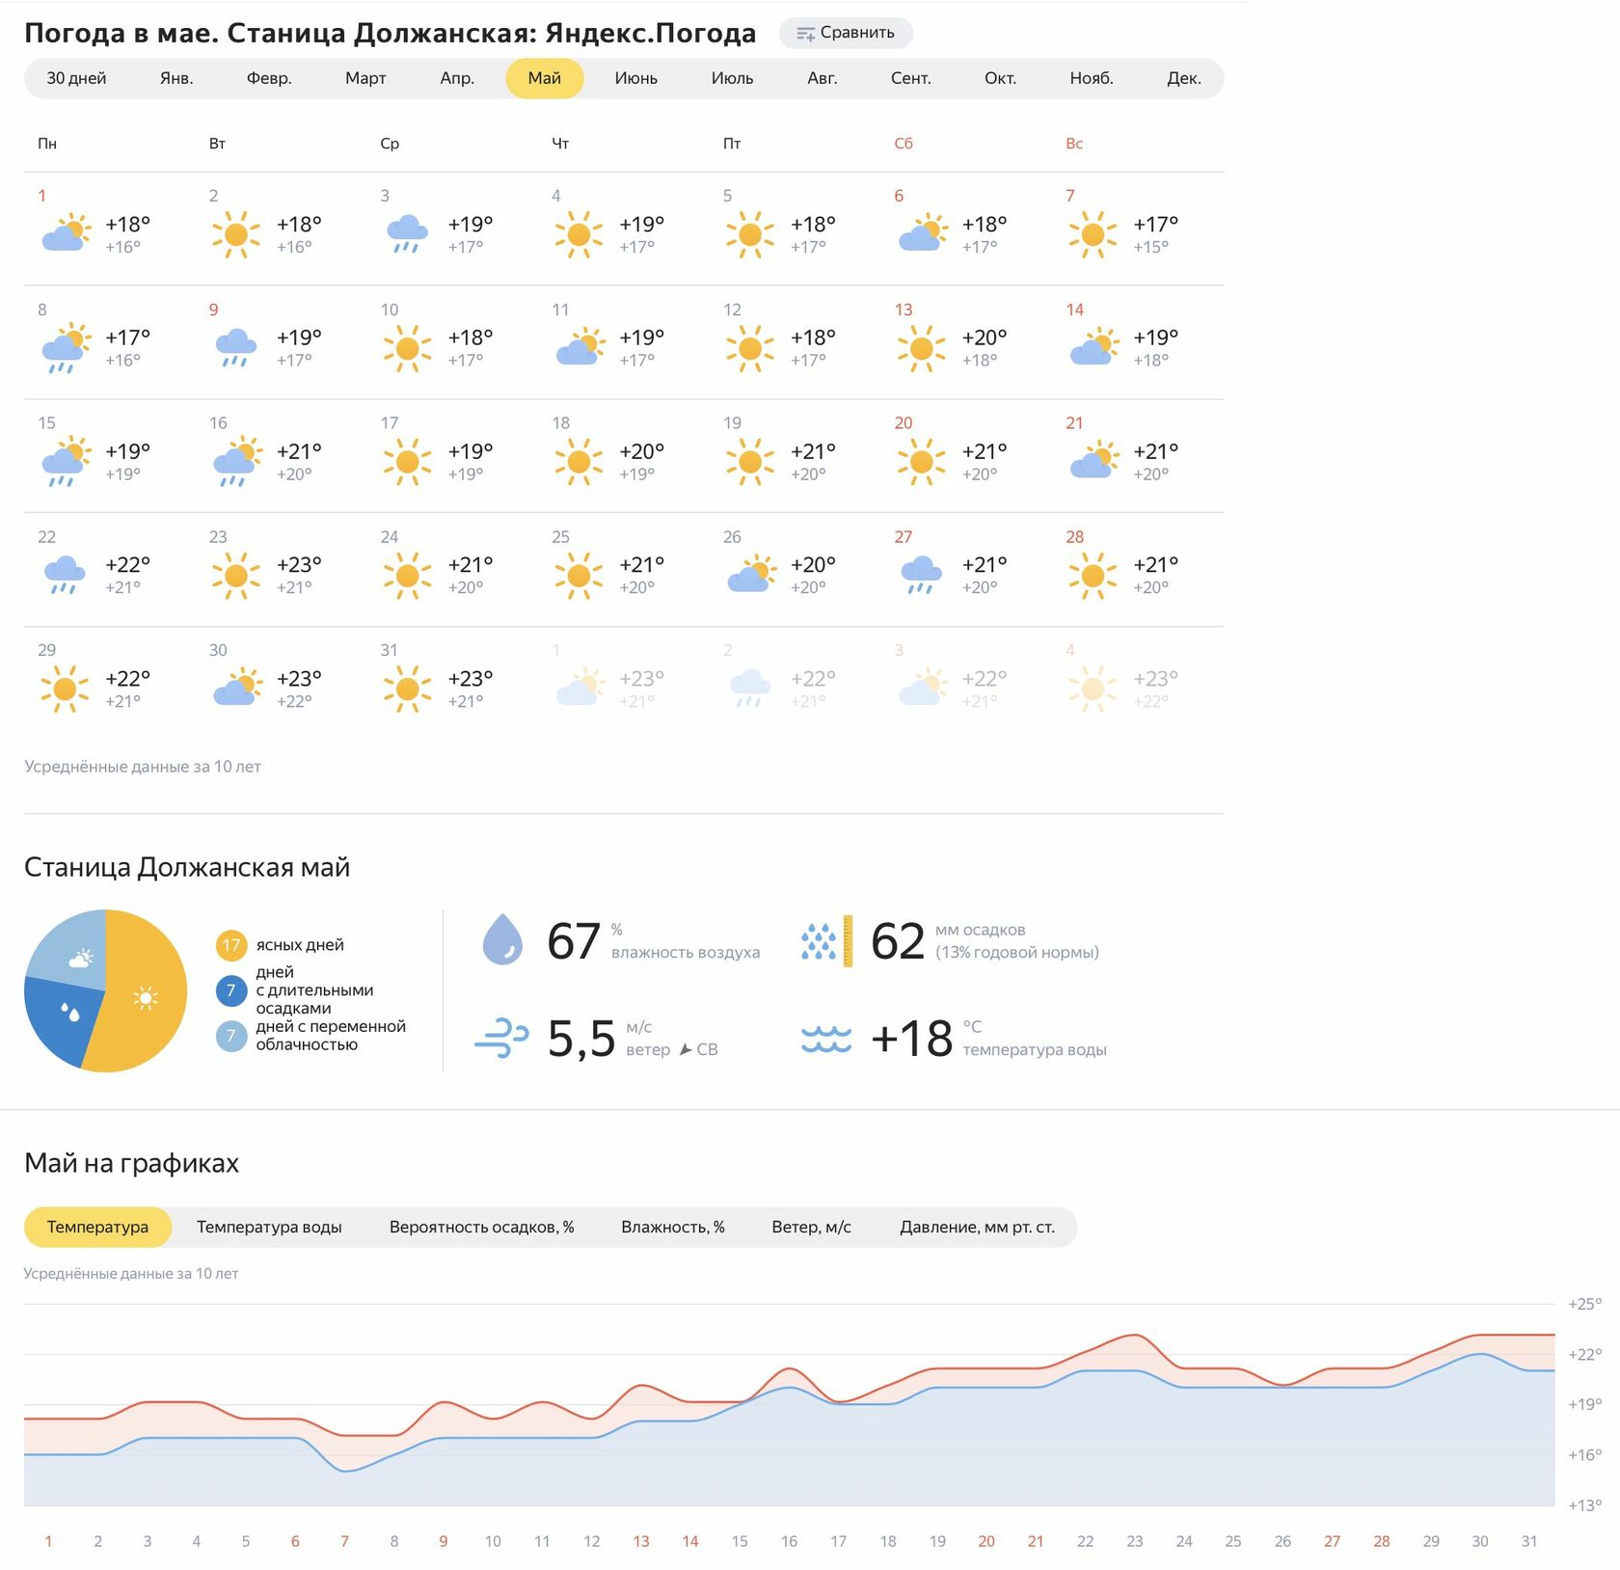Show the Температура воды chart
This screenshot has width=1620, height=1570.
pos(269,1227)
